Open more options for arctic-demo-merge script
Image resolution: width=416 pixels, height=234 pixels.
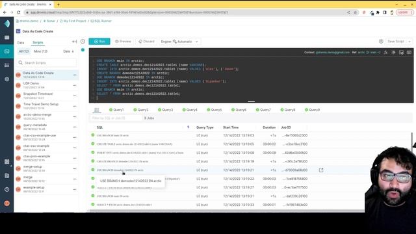(x=75, y=117)
